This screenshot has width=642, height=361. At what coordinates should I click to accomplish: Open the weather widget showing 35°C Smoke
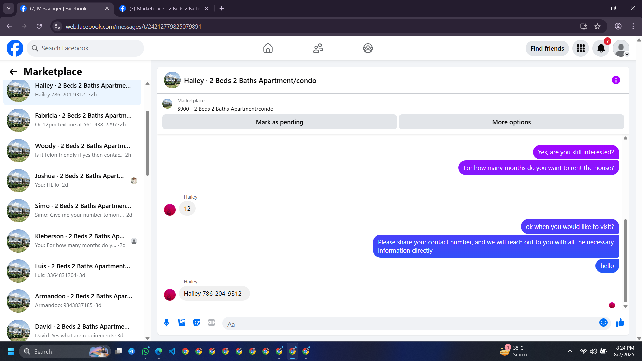pyautogui.click(x=514, y=351)
